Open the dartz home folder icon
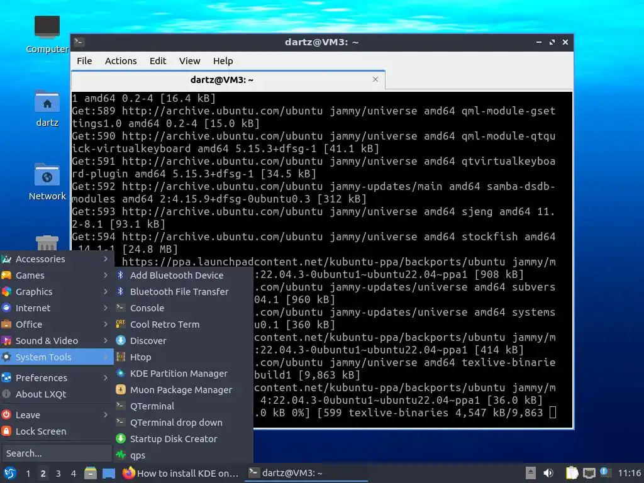644x483 pixels. [x=47, y=108]
